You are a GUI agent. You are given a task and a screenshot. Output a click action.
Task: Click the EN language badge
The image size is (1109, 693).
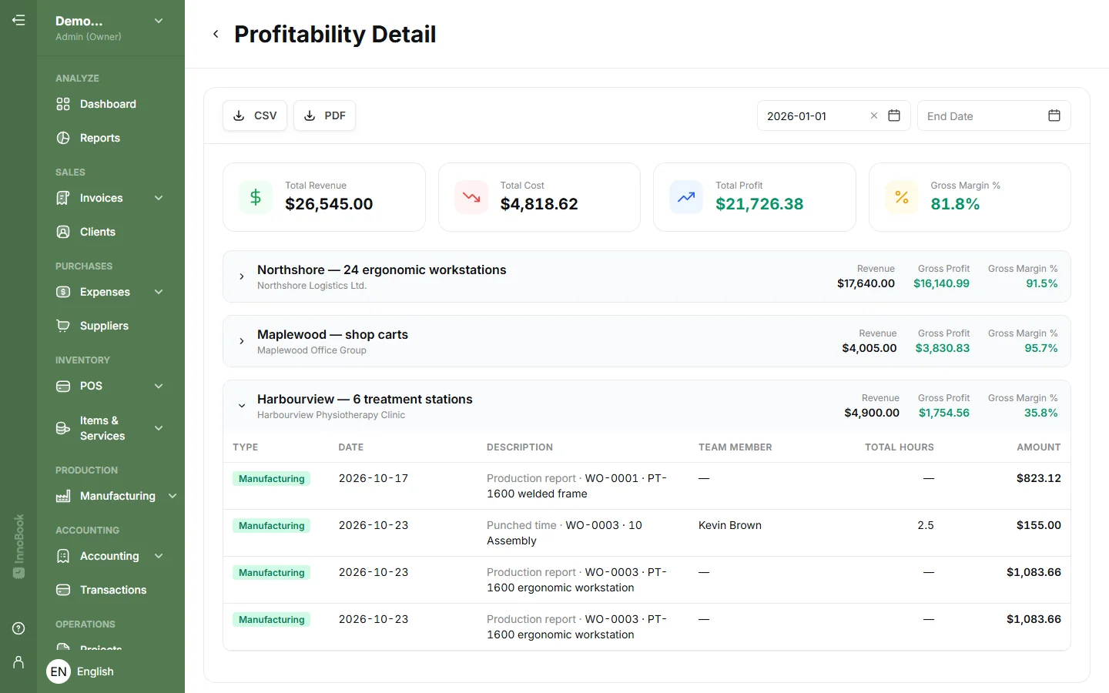[x=59, y=671]
